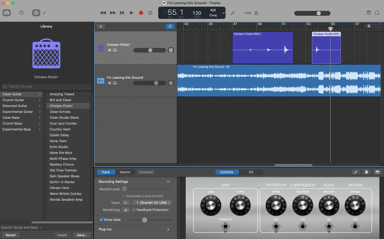The width and height of the screenshot is (384, 239).
Task: Check the Feedback Protection box
Action: pyautogui.click(x=134, y=210)
